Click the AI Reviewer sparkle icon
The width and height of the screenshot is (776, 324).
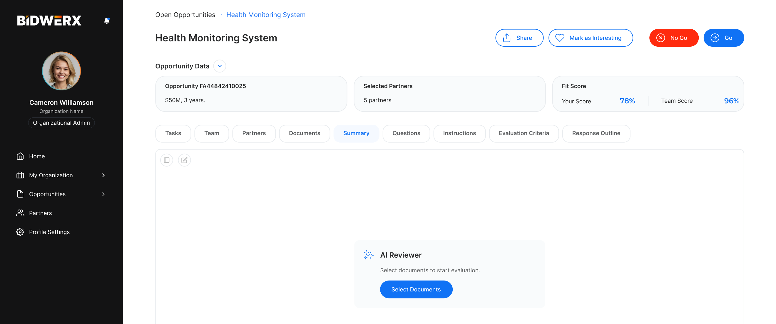tap(368, 255)
